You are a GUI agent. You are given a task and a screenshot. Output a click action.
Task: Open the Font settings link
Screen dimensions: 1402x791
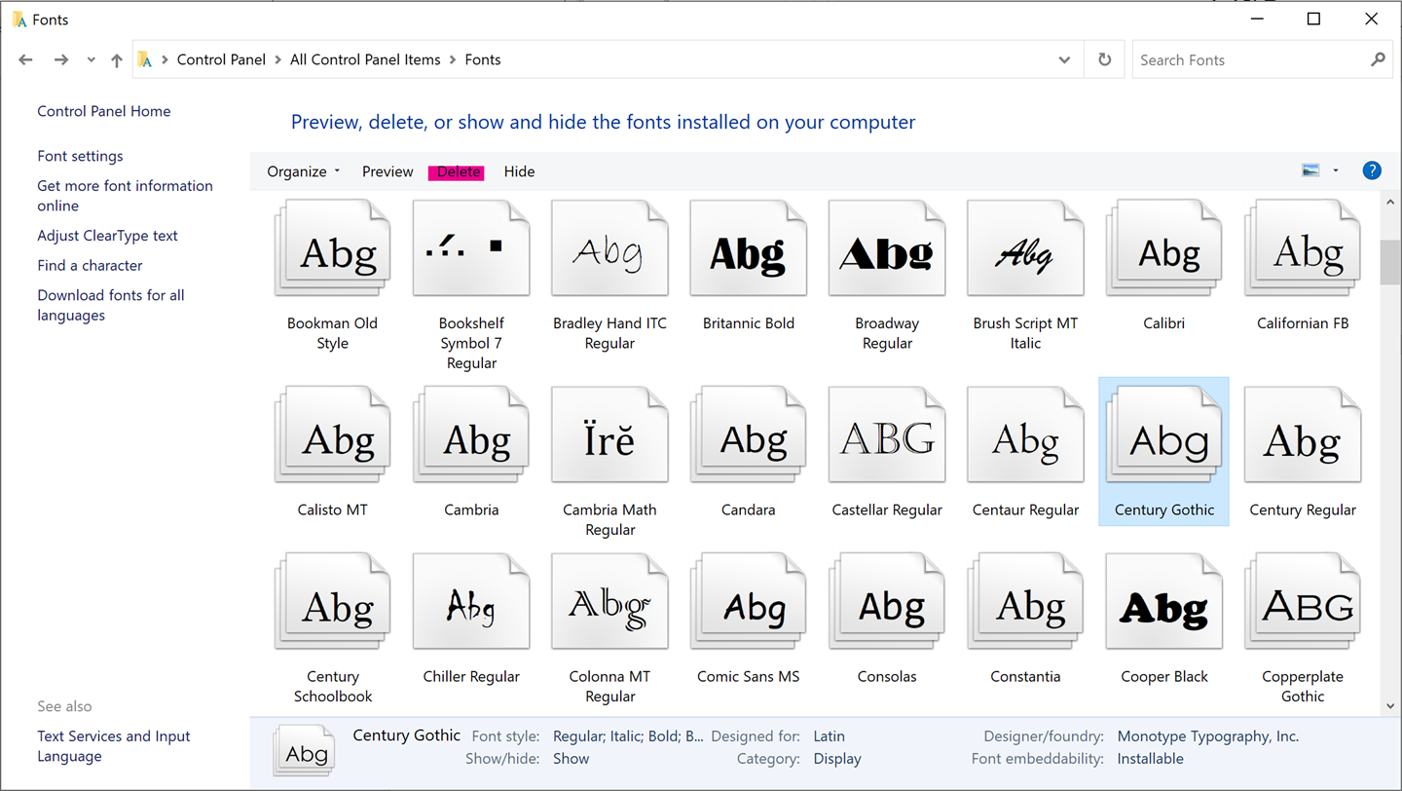(80, 156)
